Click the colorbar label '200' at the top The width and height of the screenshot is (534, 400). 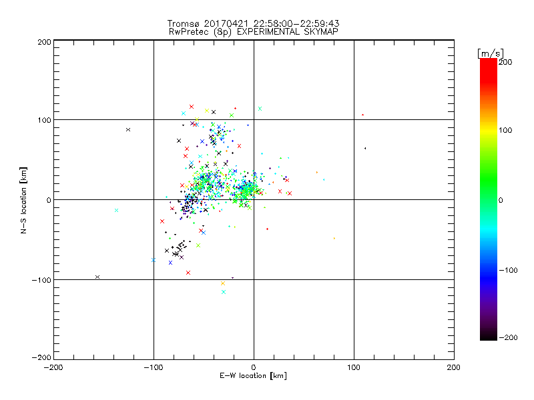505,62
